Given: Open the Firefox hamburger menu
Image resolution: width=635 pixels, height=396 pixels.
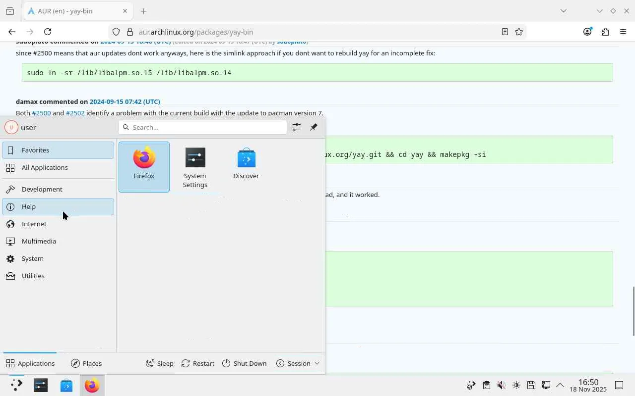Looking at the screenshot, I should tap(623, 32).
